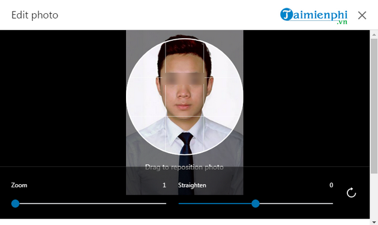Click the scrollbar up arrow
This screenshot has height=225, width=378.
pyautogui.click(x=374, y=35)
